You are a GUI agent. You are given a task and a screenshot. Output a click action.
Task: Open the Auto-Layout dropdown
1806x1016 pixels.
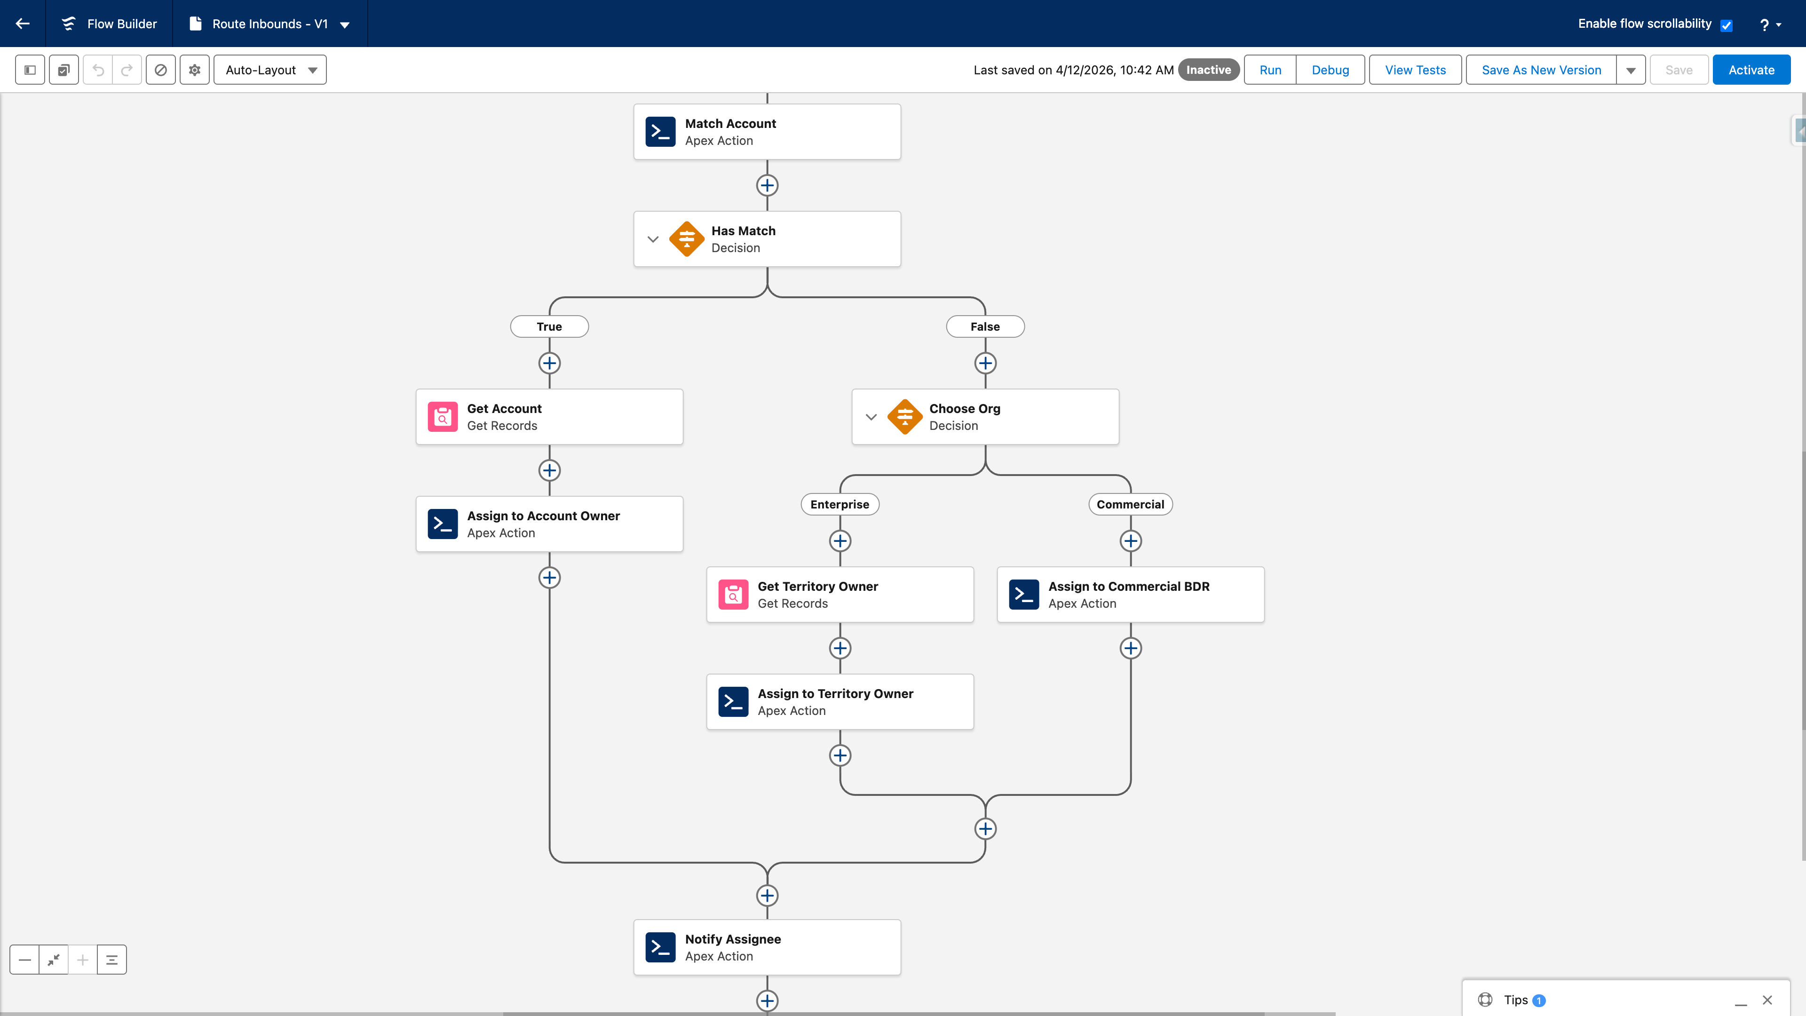coord(269,70)
